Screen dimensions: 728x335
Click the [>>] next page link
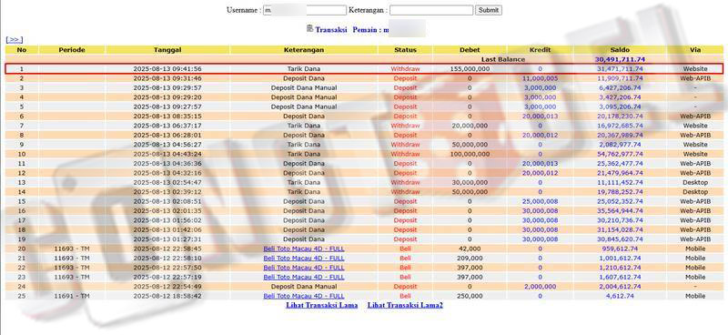tap(15, 40)
